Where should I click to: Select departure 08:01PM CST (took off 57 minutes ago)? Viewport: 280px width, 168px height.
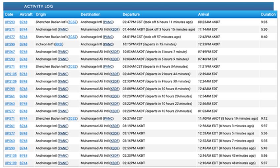pyautogui.click(x=152, y=37)
